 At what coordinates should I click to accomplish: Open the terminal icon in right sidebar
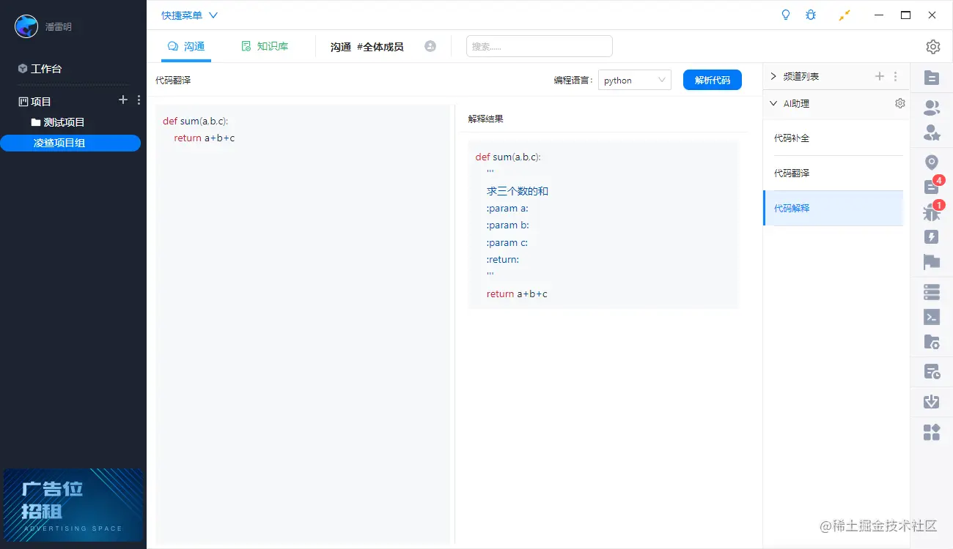pyautogui.click(x=932, y=317)
